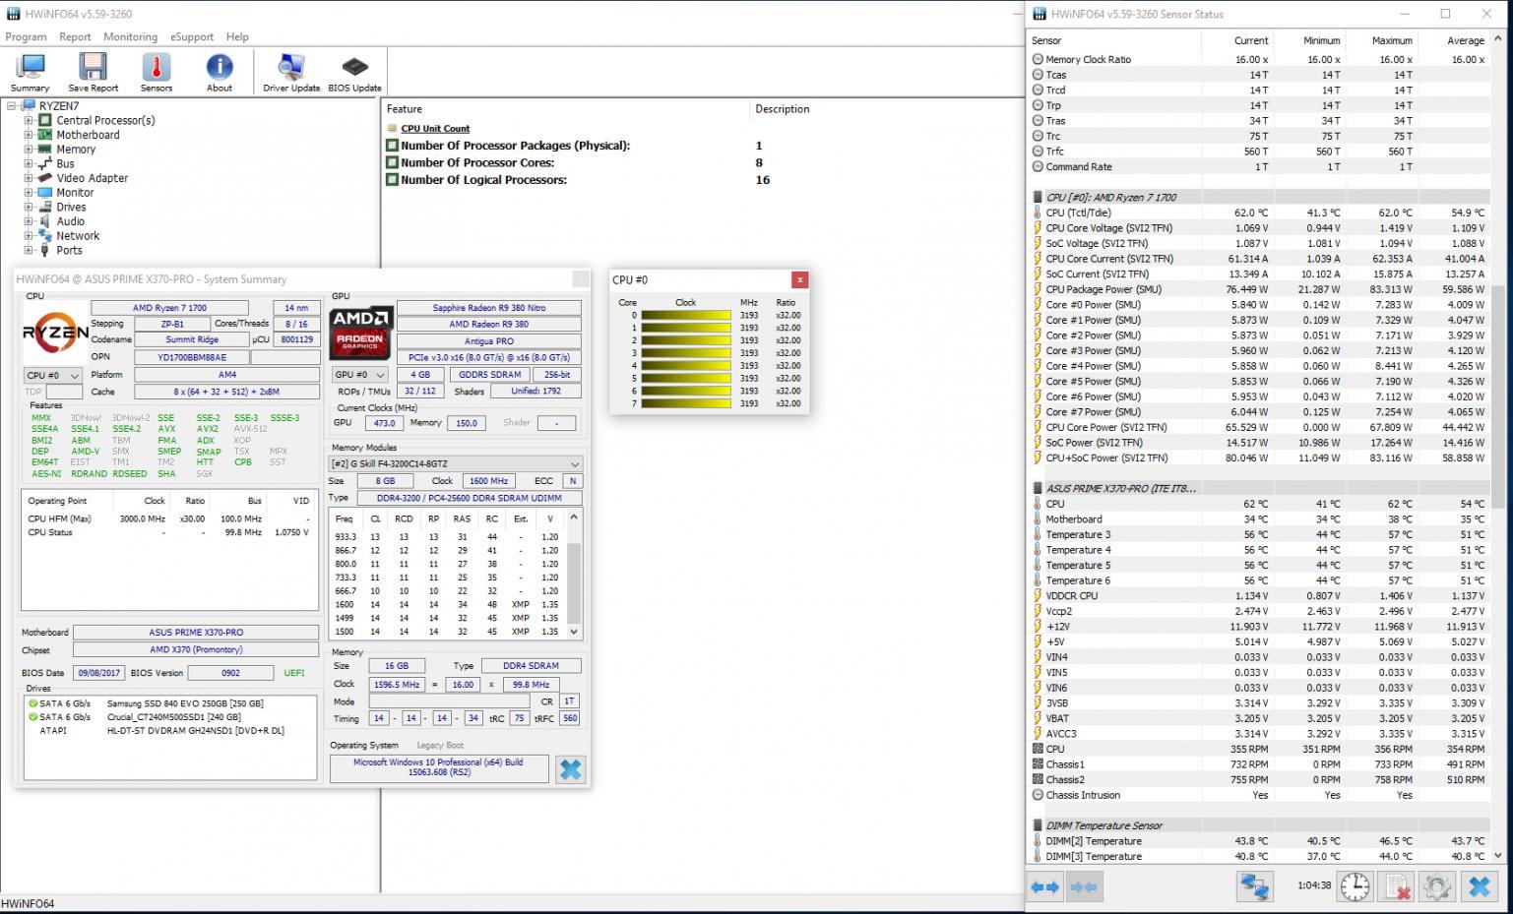Click the Core 7 clock bar
The width and height of the screenshot is (1513, 914).
(x=685, y=403)
